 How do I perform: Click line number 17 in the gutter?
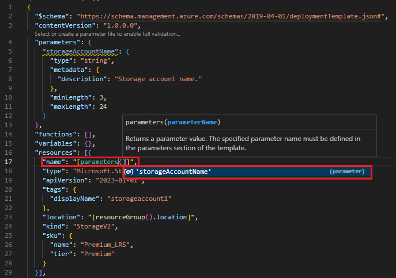tap(8, 162)
